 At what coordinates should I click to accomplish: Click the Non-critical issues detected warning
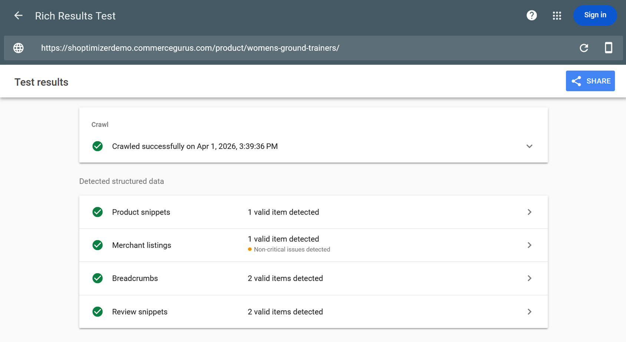pyautogui.click(x=289, y=249)
